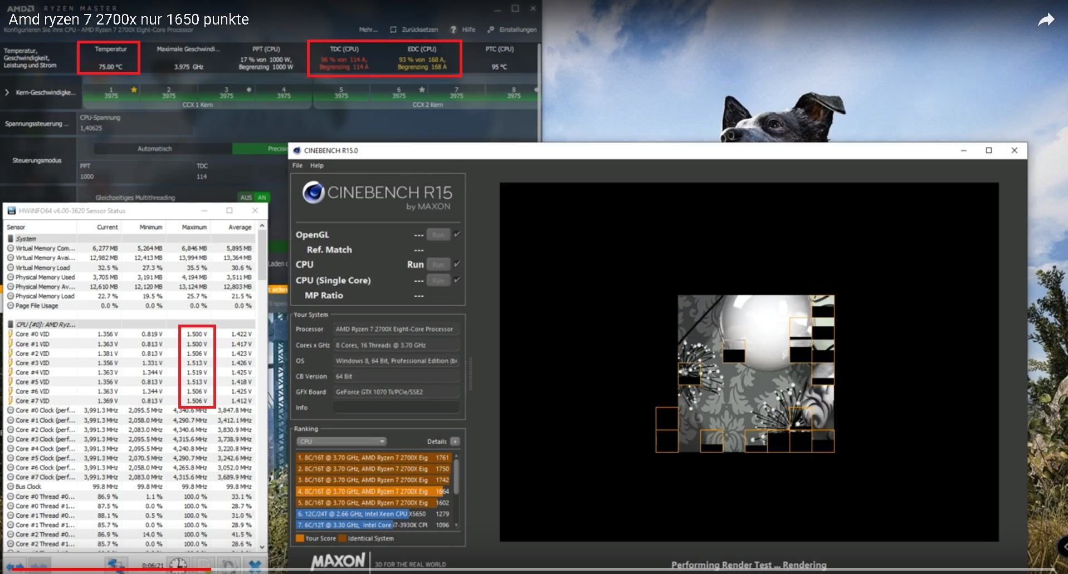Click HWiNFO remote monitors network icon

coord(116,566)
